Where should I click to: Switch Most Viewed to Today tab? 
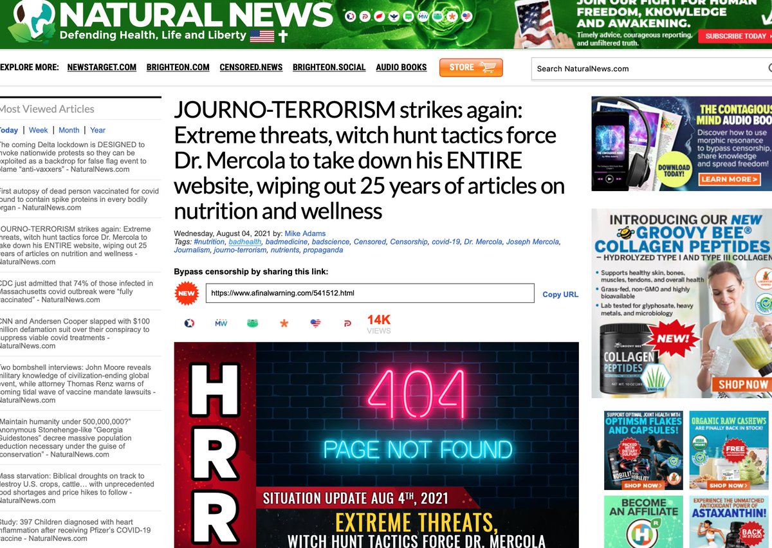click(9, 130)
